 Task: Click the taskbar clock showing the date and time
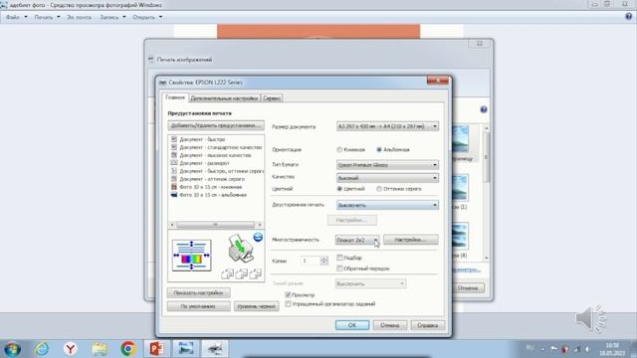(612, 349)
